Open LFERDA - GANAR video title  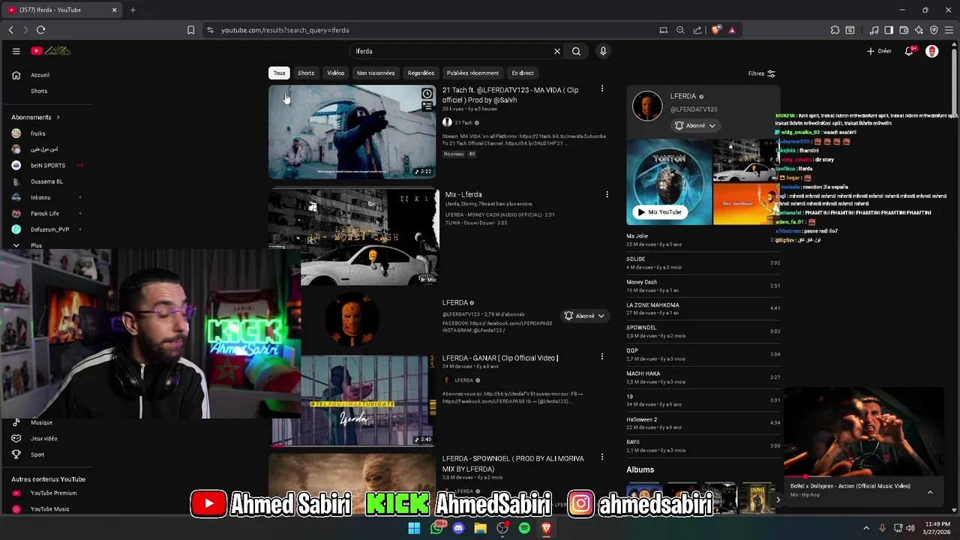tap(499, 358)
